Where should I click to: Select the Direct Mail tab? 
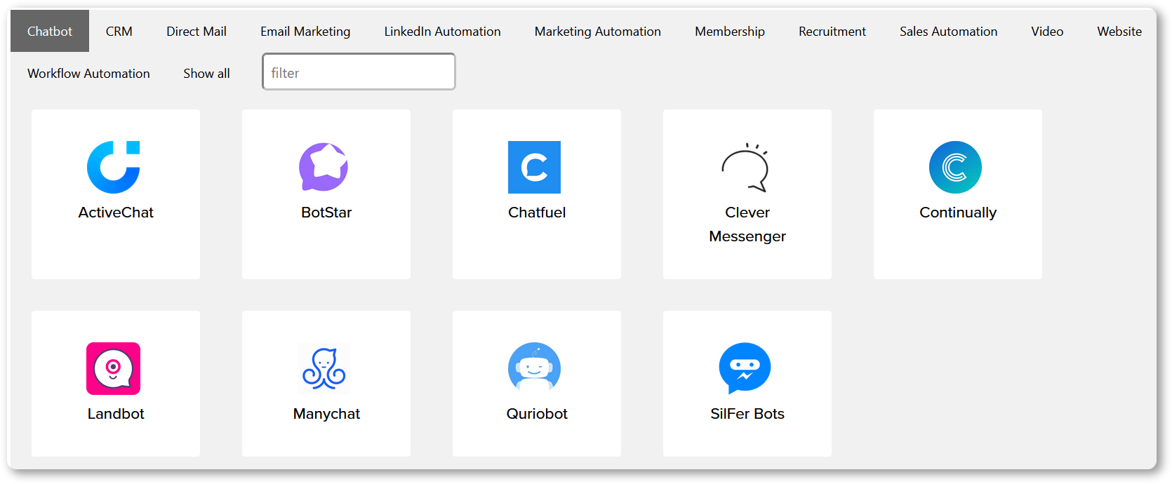tap(197, 31)
